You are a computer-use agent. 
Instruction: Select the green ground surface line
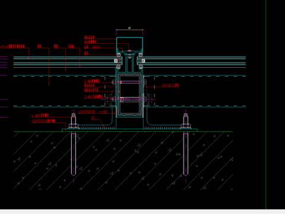123,131
